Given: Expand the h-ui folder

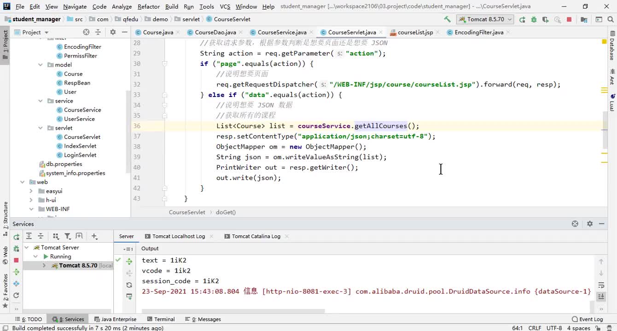Looking at the screenshot, I should point(31,200).
